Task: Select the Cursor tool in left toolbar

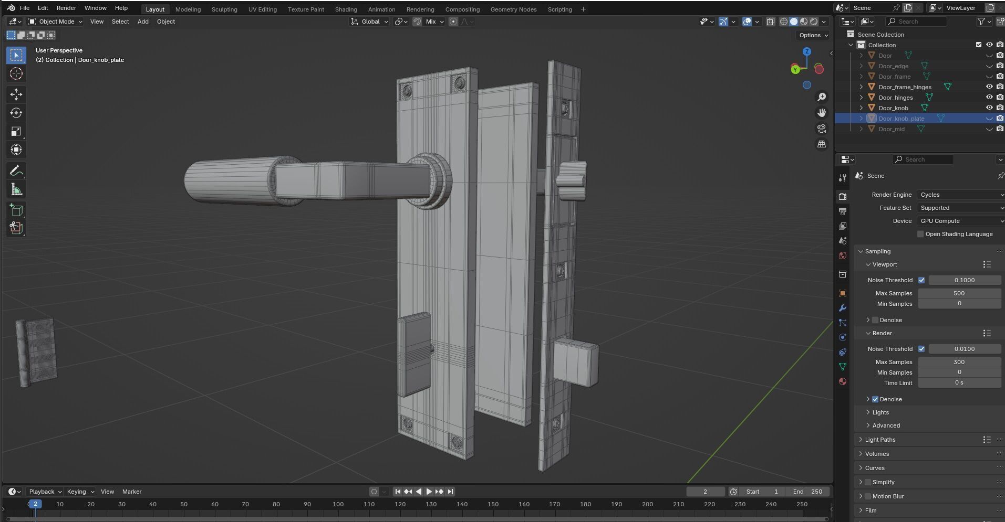Action: pos(16,74)
